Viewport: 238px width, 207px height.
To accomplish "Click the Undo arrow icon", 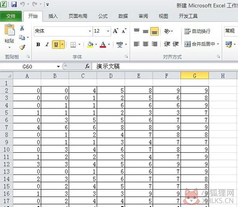I will (22, 4).
